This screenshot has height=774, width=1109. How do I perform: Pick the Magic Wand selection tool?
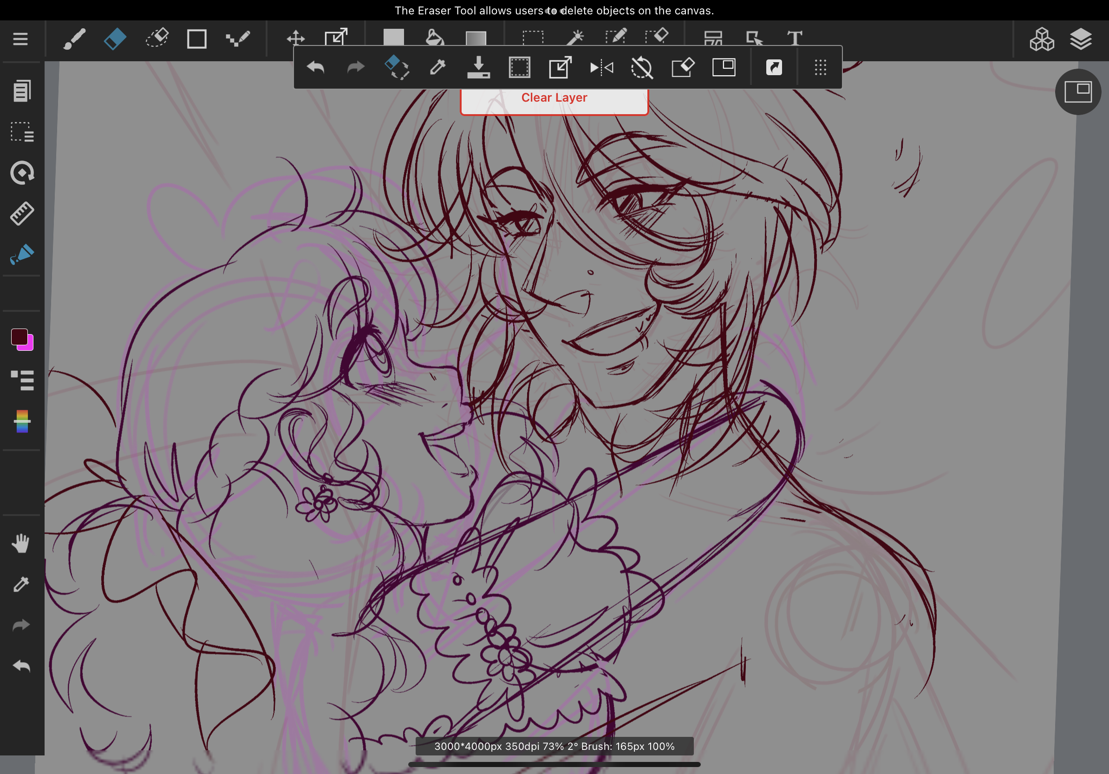pos(575,38)
